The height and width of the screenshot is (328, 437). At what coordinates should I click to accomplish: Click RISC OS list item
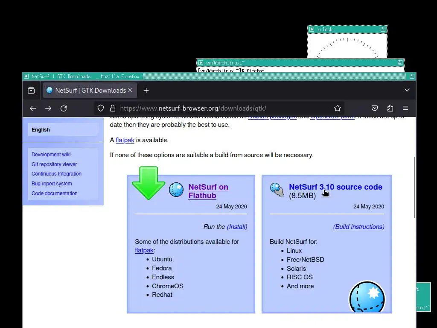point(300,277)
